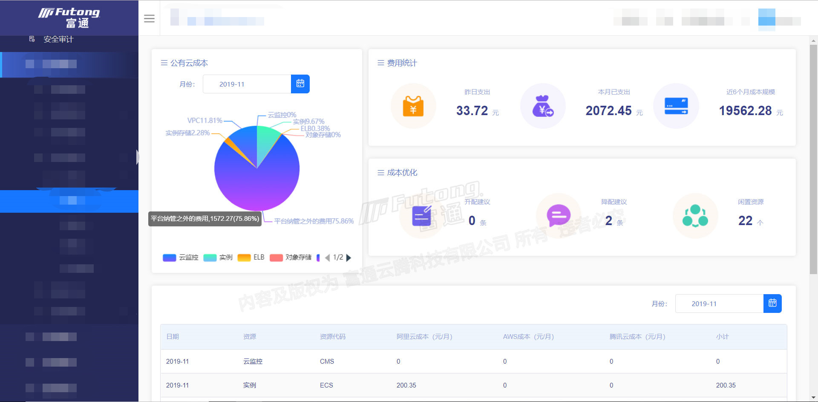Click the ECS resource code cell

(x=326, y=385)
